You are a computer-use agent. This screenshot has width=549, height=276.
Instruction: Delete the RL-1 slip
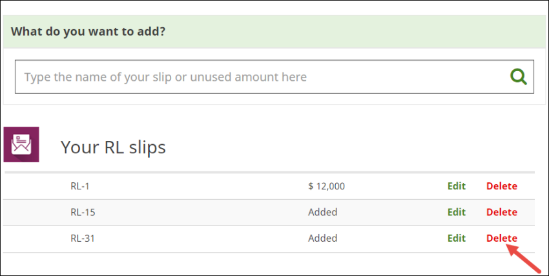(x=502, y=186)
